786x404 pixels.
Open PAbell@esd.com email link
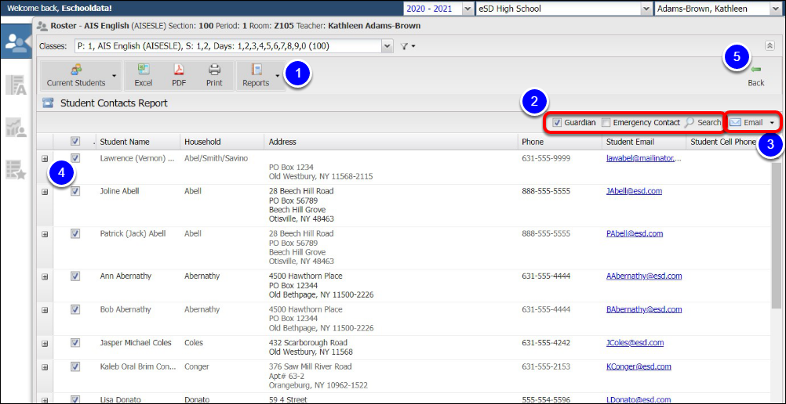click(x=635, y=234)
